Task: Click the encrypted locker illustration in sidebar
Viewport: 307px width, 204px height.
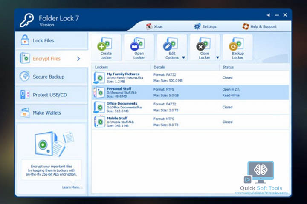Action: 54,144
